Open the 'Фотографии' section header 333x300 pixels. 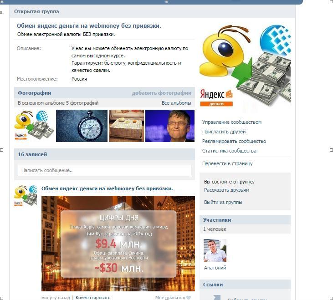pyautogui.click(x=35, y=93)
